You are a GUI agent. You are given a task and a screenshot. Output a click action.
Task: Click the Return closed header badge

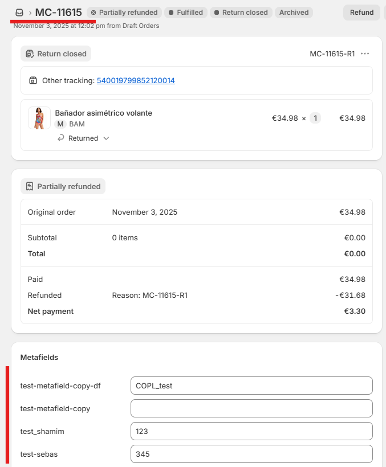(241, 13)
